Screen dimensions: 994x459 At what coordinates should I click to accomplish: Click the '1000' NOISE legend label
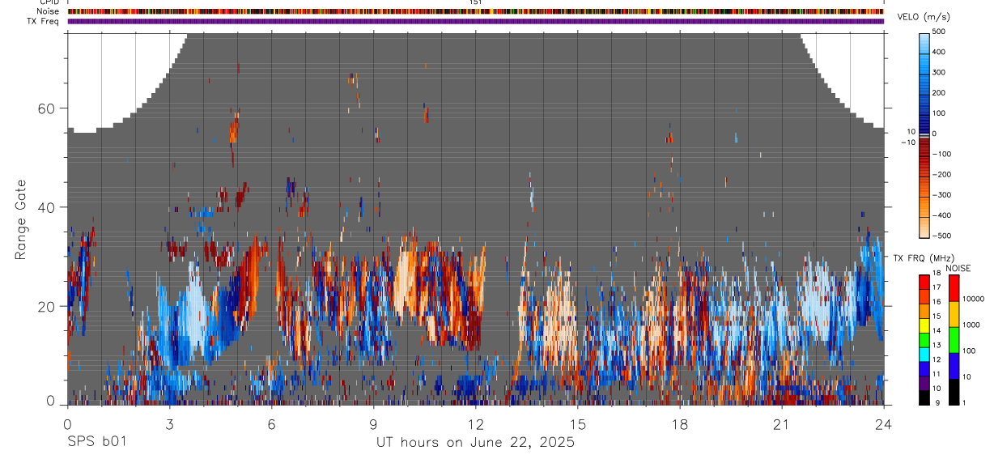click(971, 325)
